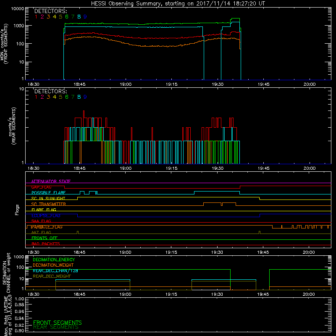Click the GAP_FLAG label
336x336 pixels.
pos(41,187)
